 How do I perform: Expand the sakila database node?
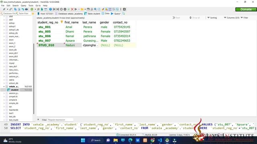[x=4, y=80]
